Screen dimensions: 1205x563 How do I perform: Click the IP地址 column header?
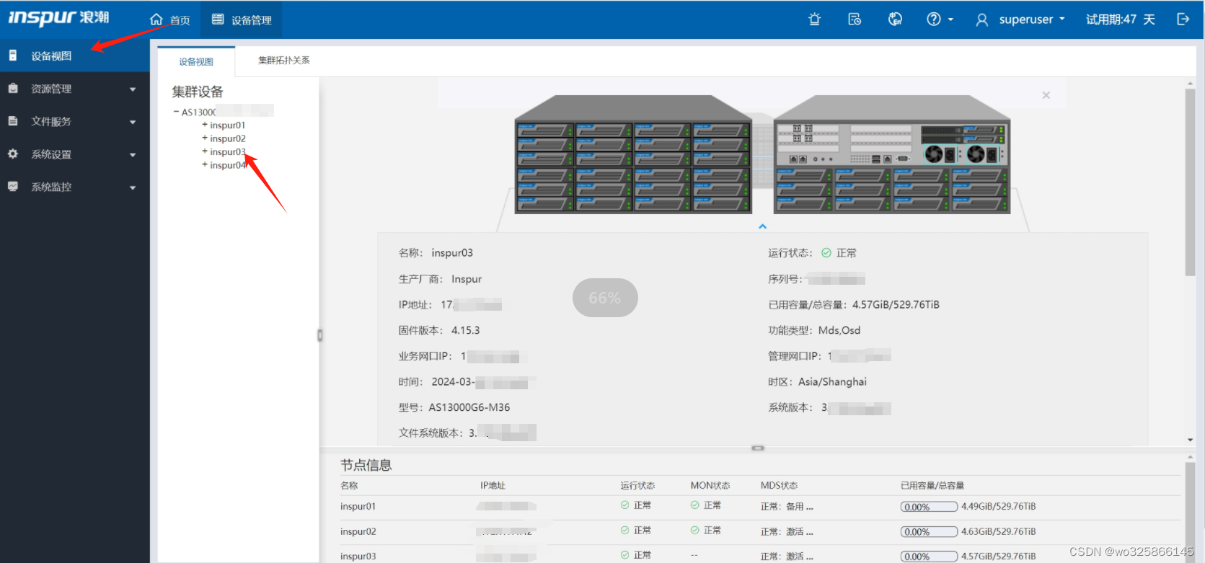point(493,486)
